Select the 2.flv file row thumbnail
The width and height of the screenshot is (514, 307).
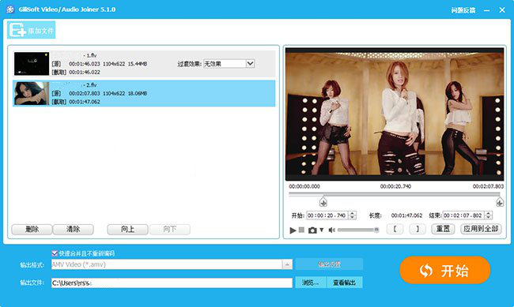pyautogui.click(x=32, y=93)
